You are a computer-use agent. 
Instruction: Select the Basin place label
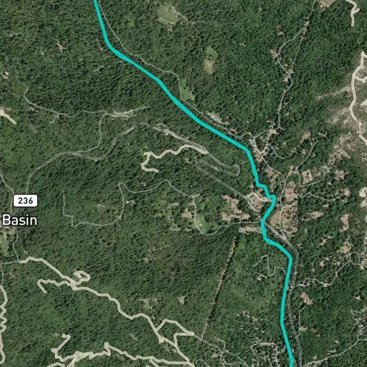pyautogui.click(x=20, y=221)
